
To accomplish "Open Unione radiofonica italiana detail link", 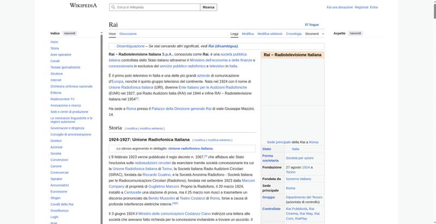I will [190, 148].
